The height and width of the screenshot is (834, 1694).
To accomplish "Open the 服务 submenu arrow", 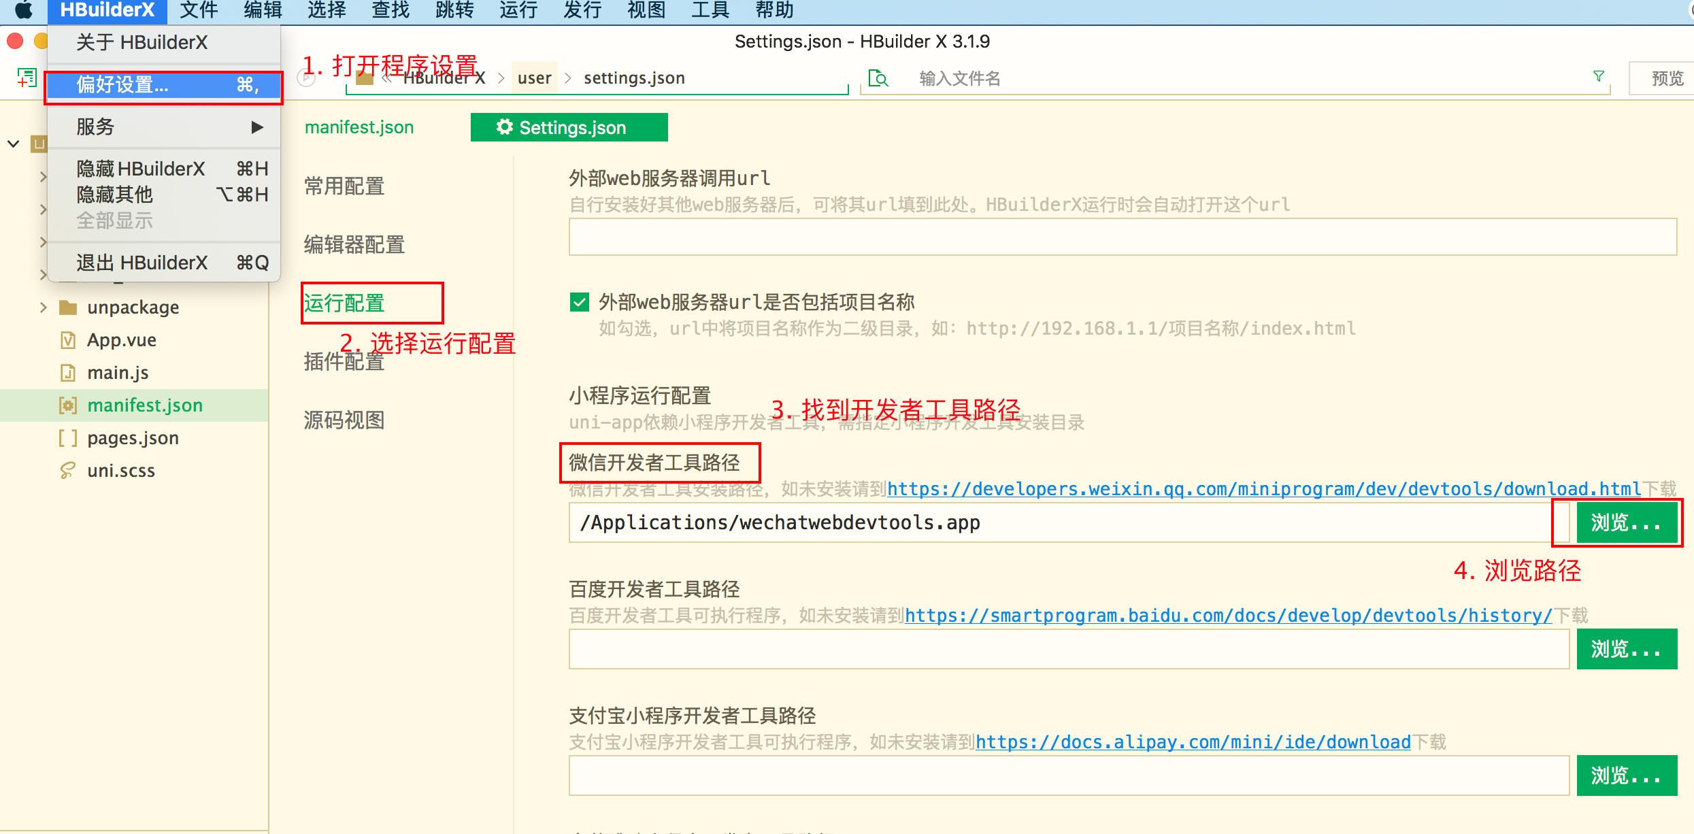I will click(x=256, y=127).
